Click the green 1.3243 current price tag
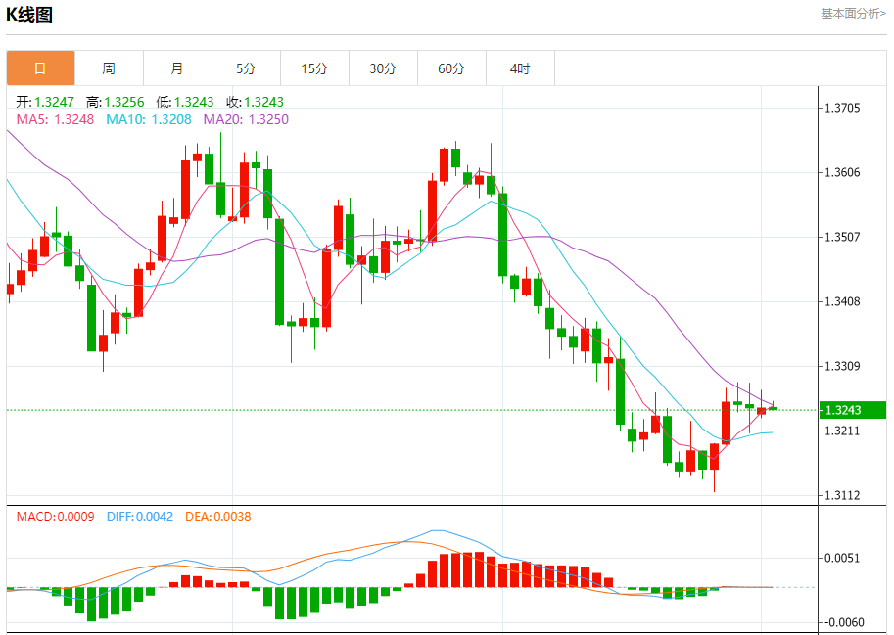This screenshot has width=894, height=635. tap(852, 410)
